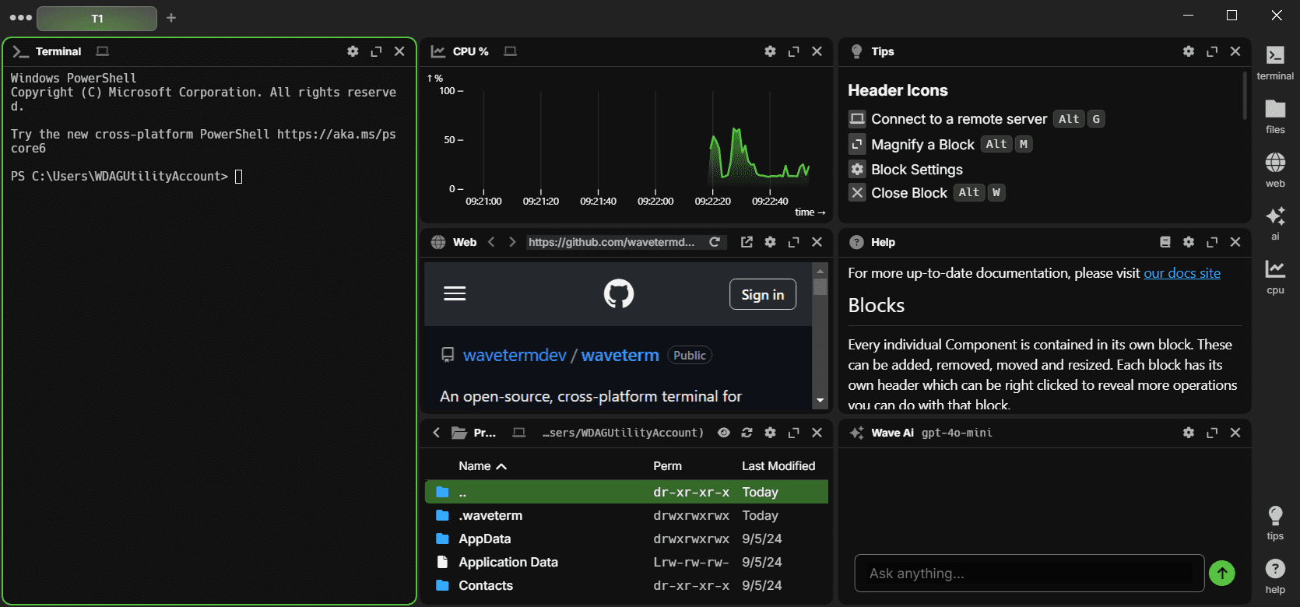Open the AI widget in right sidebar
This screenshot has height=607, width=1300.
point(1275,221)
